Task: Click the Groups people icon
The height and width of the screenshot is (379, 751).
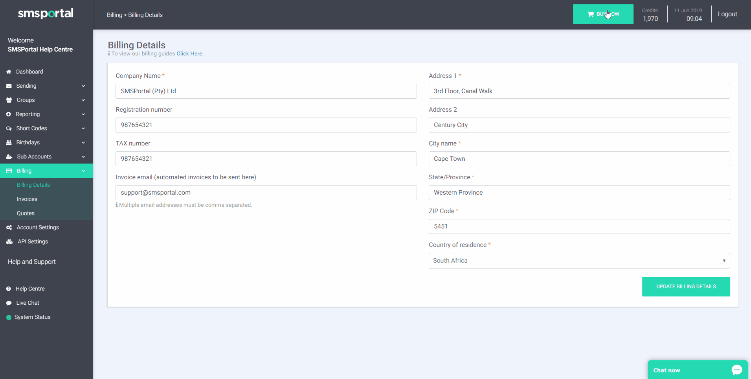Action: point(9,100)
